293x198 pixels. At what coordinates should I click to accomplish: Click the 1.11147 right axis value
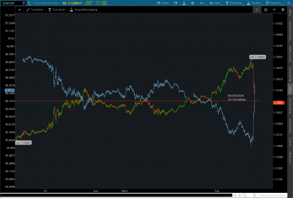[278, 179]
